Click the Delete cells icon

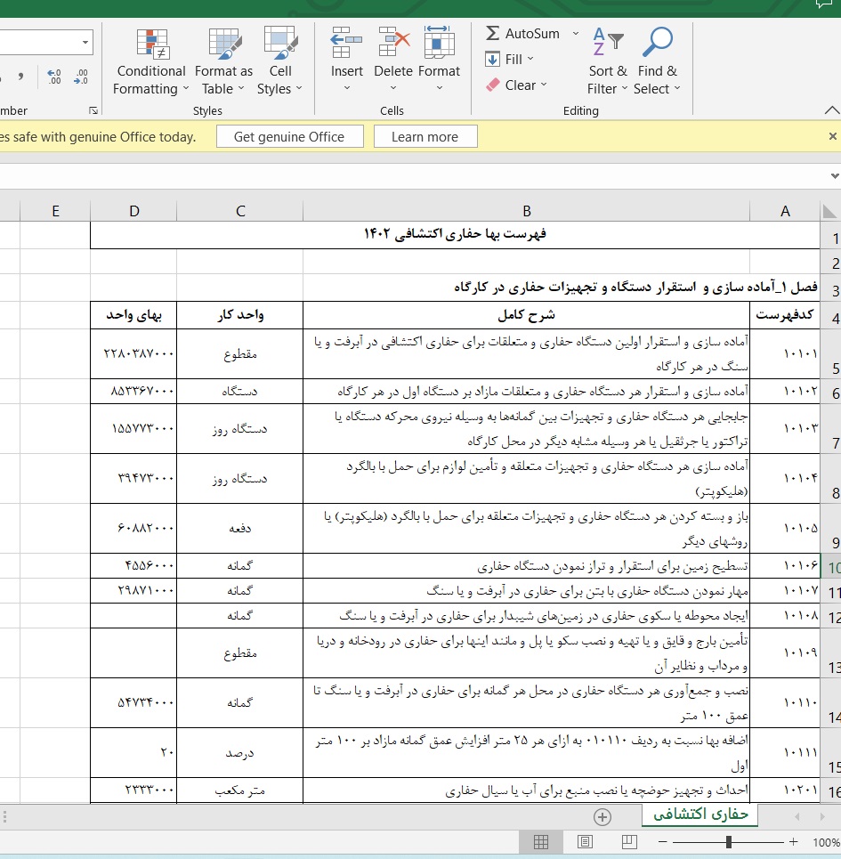[x=393, y=43]
